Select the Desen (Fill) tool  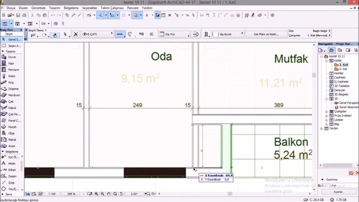pos(11,176)
